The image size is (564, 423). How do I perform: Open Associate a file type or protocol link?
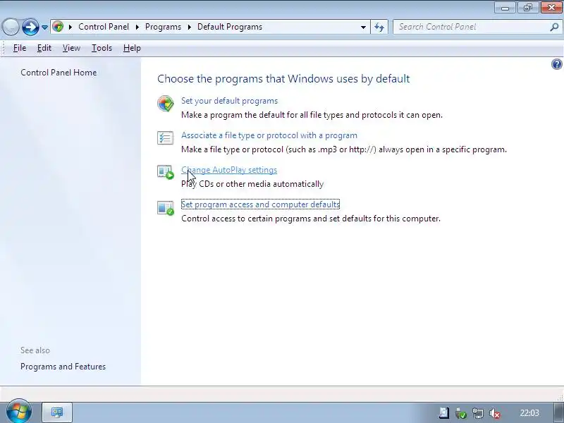tap(269, 135)
